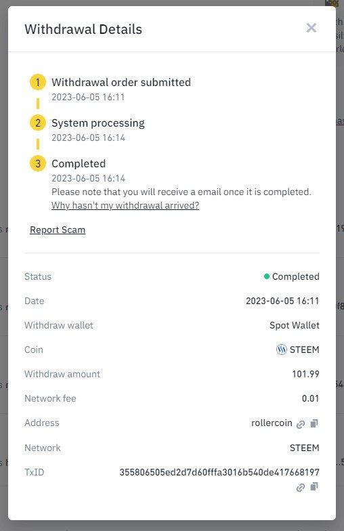Click the Date value 2023-06-05 16:11
344x531 pixels.
pos(282,301)
